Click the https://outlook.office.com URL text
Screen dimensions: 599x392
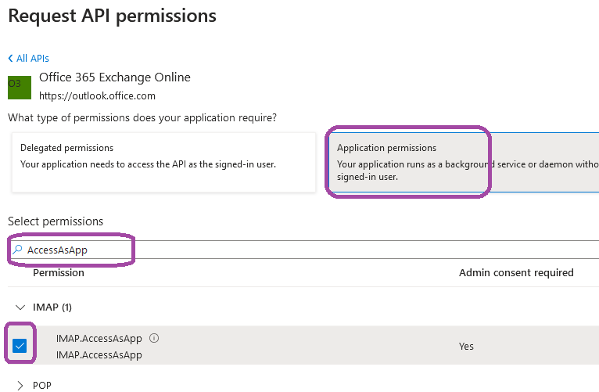(97, 95)
